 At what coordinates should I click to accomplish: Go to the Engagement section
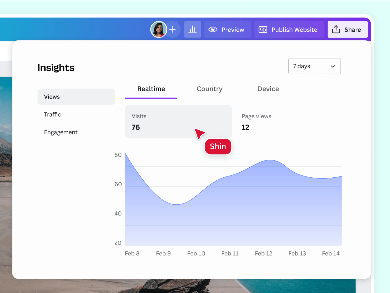[x=61, y=132]
